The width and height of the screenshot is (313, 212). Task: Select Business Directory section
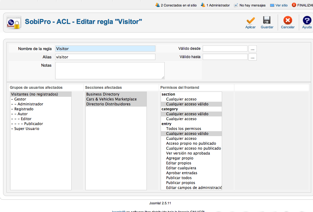click(x=116, y=94)
